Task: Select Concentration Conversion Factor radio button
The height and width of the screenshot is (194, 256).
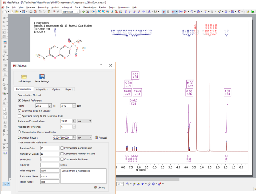Action: [20, 132]
